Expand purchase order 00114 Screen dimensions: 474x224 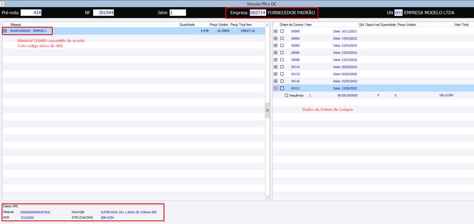click(x=276, y=67)
